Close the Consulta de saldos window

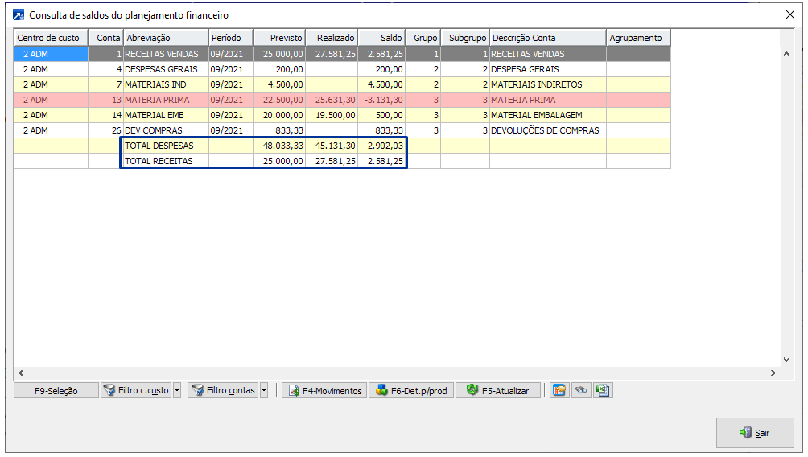789,14
